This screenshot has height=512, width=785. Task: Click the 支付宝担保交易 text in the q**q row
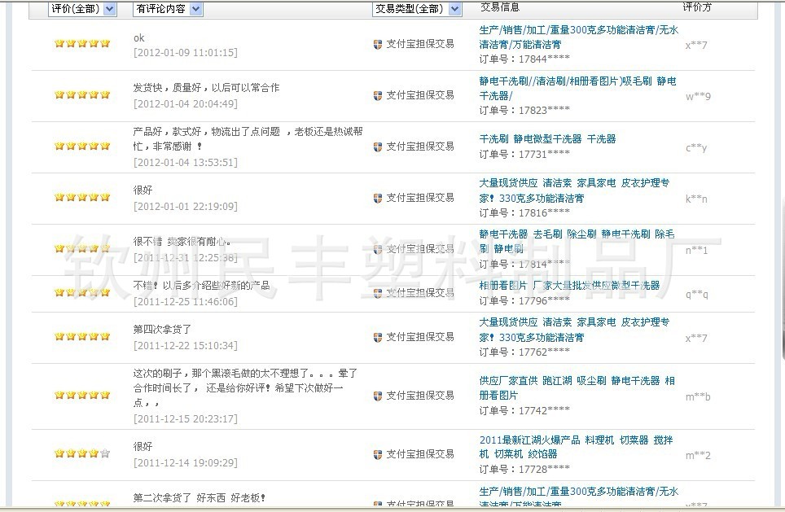pyautogui.click(x=419, y=293)
